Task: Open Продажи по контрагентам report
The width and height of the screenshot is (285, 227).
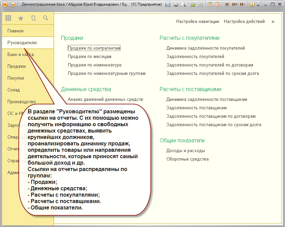Action: point(94,48)
